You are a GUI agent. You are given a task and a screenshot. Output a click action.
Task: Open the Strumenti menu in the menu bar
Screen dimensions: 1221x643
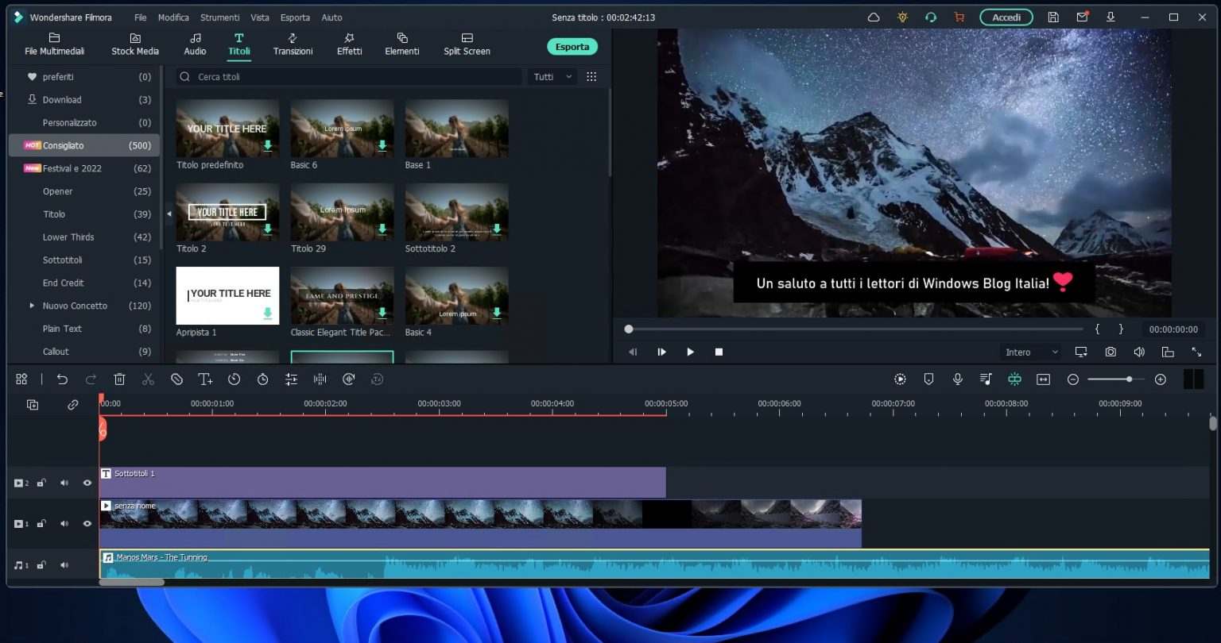[220, 17]
